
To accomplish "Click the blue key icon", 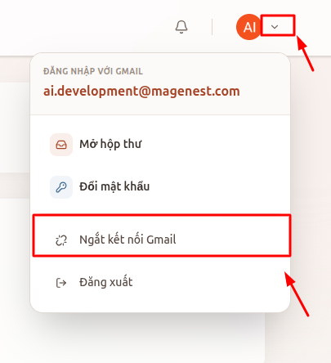I will click(61, 187).
